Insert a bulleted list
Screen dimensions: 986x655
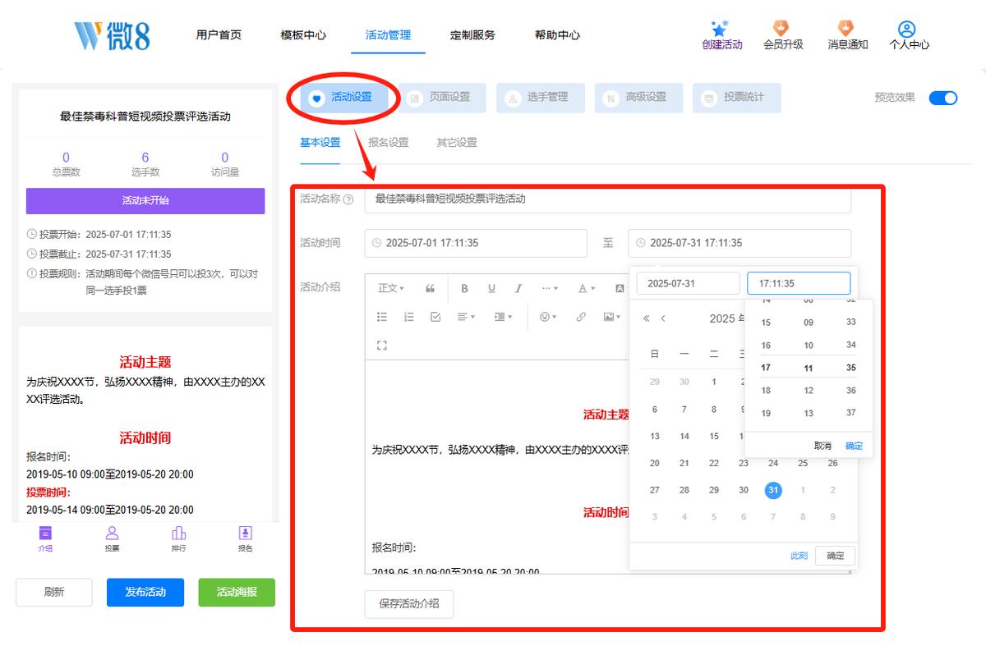[382, 317]
